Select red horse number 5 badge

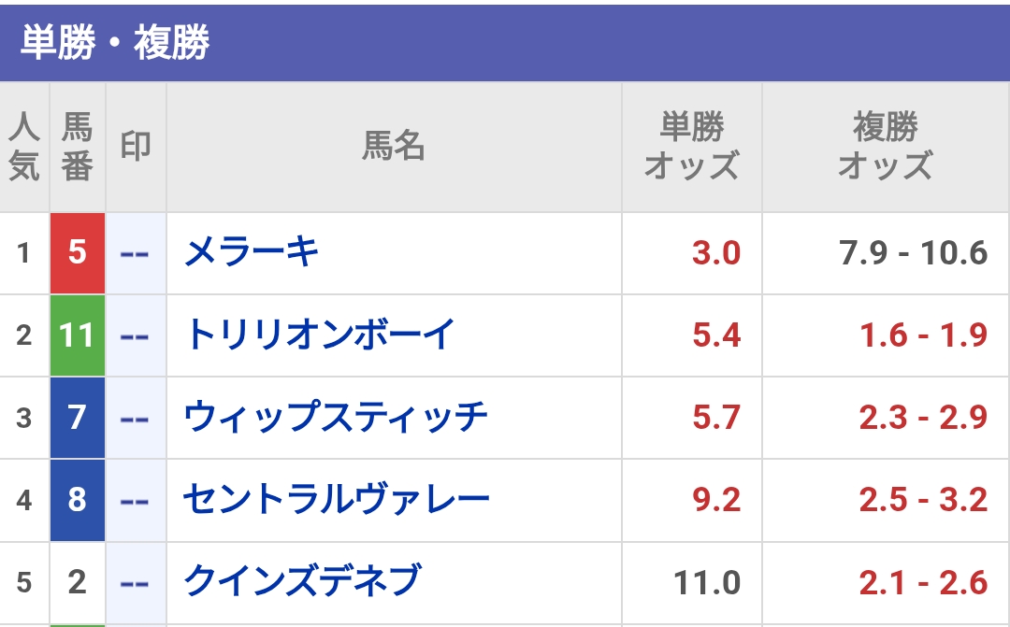pyautogui.click(x=78, y=253)
